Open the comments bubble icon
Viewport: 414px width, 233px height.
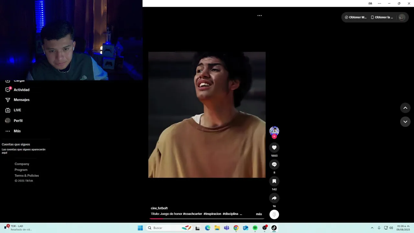click(x=274, y=164)
